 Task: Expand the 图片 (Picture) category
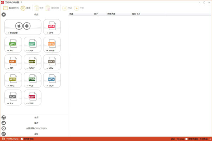[36, 123]
